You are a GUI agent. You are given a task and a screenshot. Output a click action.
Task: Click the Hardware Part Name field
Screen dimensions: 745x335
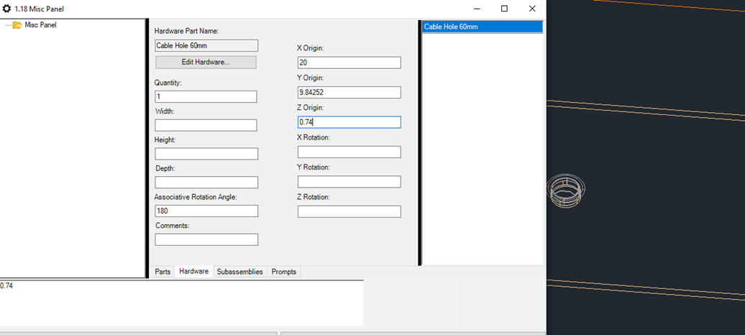click(206, 45)
